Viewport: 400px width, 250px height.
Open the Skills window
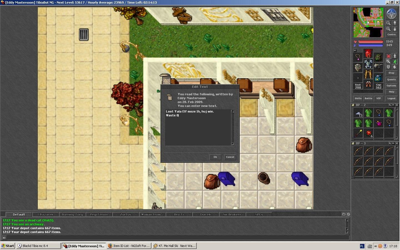coord(358,98)
